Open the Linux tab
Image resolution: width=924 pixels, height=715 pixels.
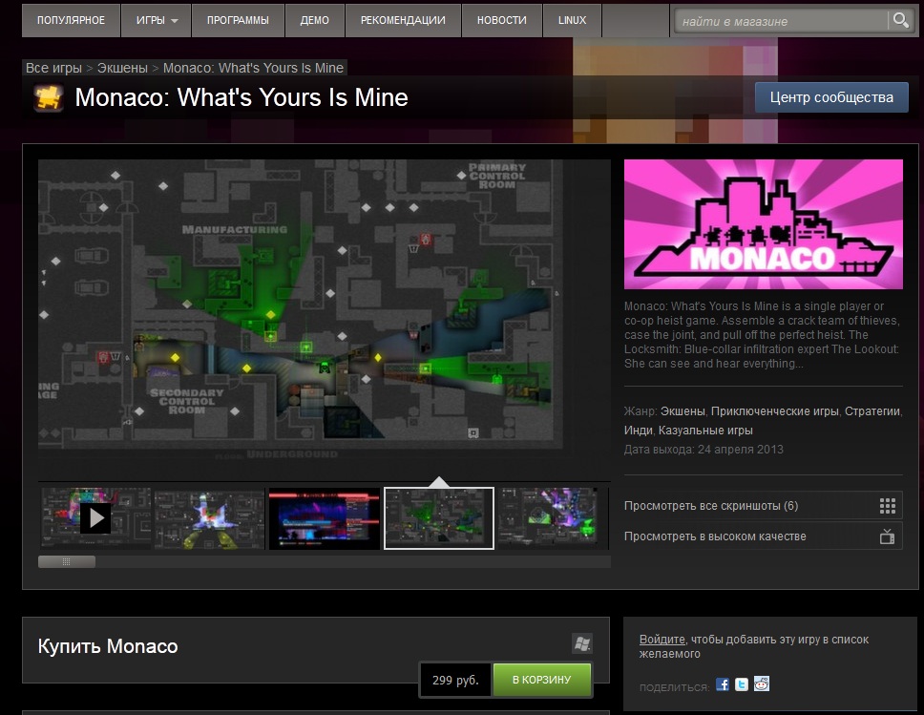(572, 20)
